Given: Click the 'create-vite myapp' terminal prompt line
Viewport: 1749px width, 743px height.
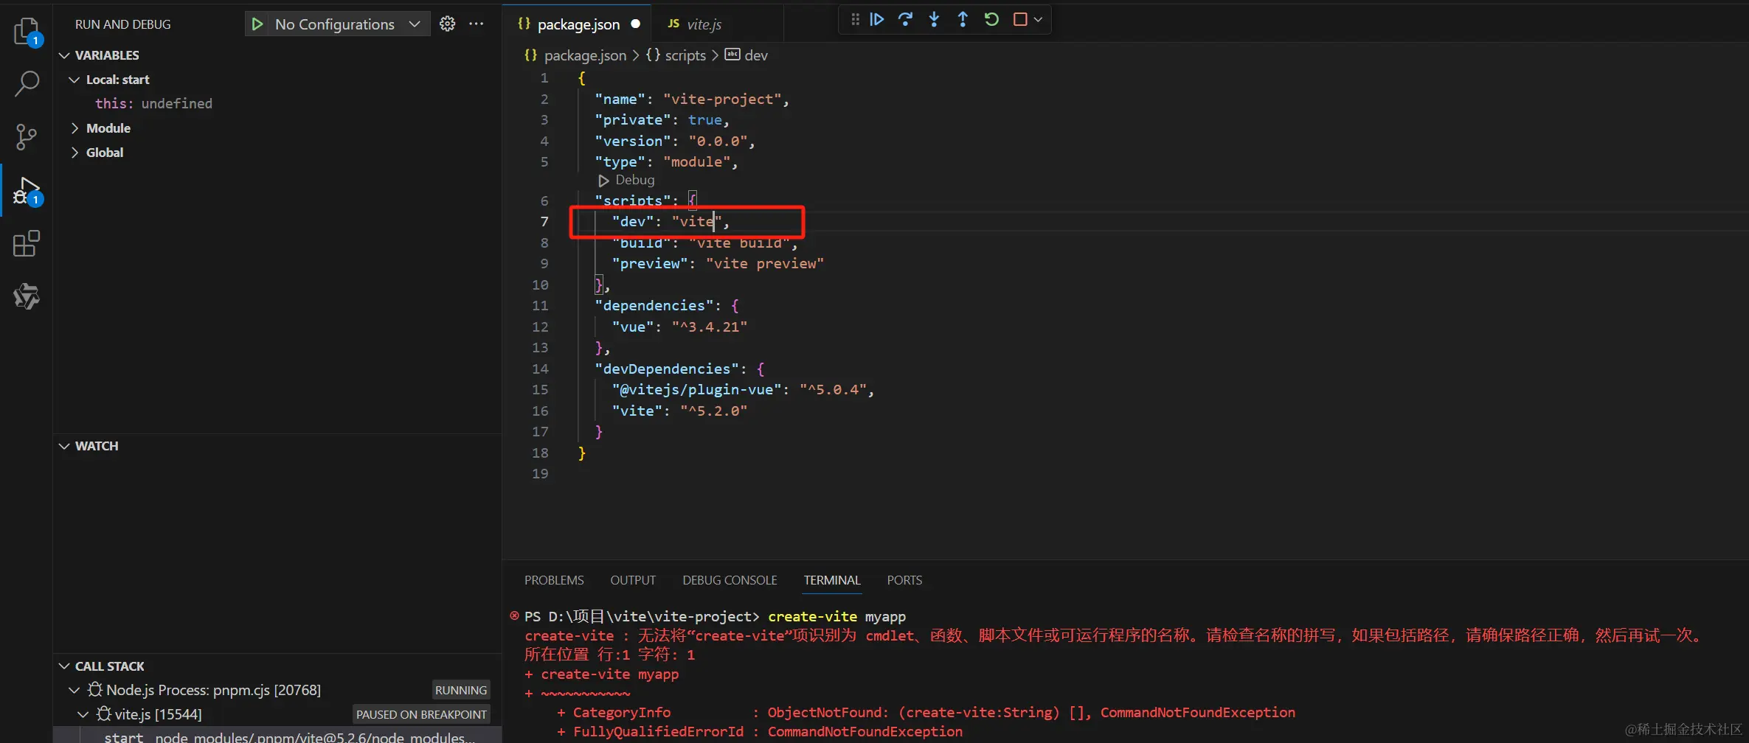Looking at the screenshot, I should point(715,616).
